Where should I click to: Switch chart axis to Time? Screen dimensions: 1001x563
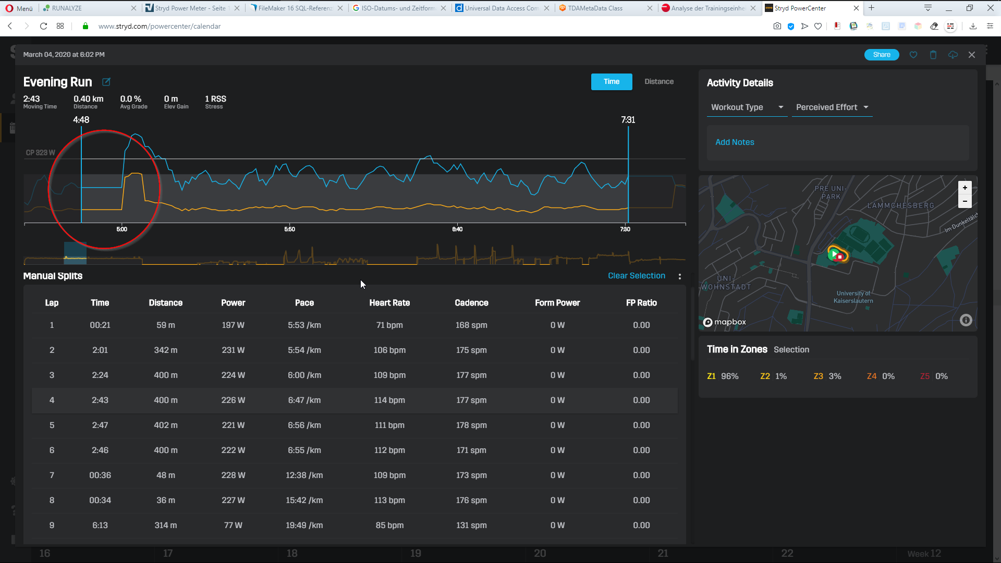[611, 82]
